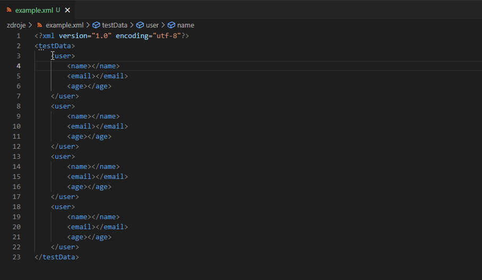Screen dimensions: 482x280
Task: Click the XML file icon in the breadcrumbs
Action: 40,25
